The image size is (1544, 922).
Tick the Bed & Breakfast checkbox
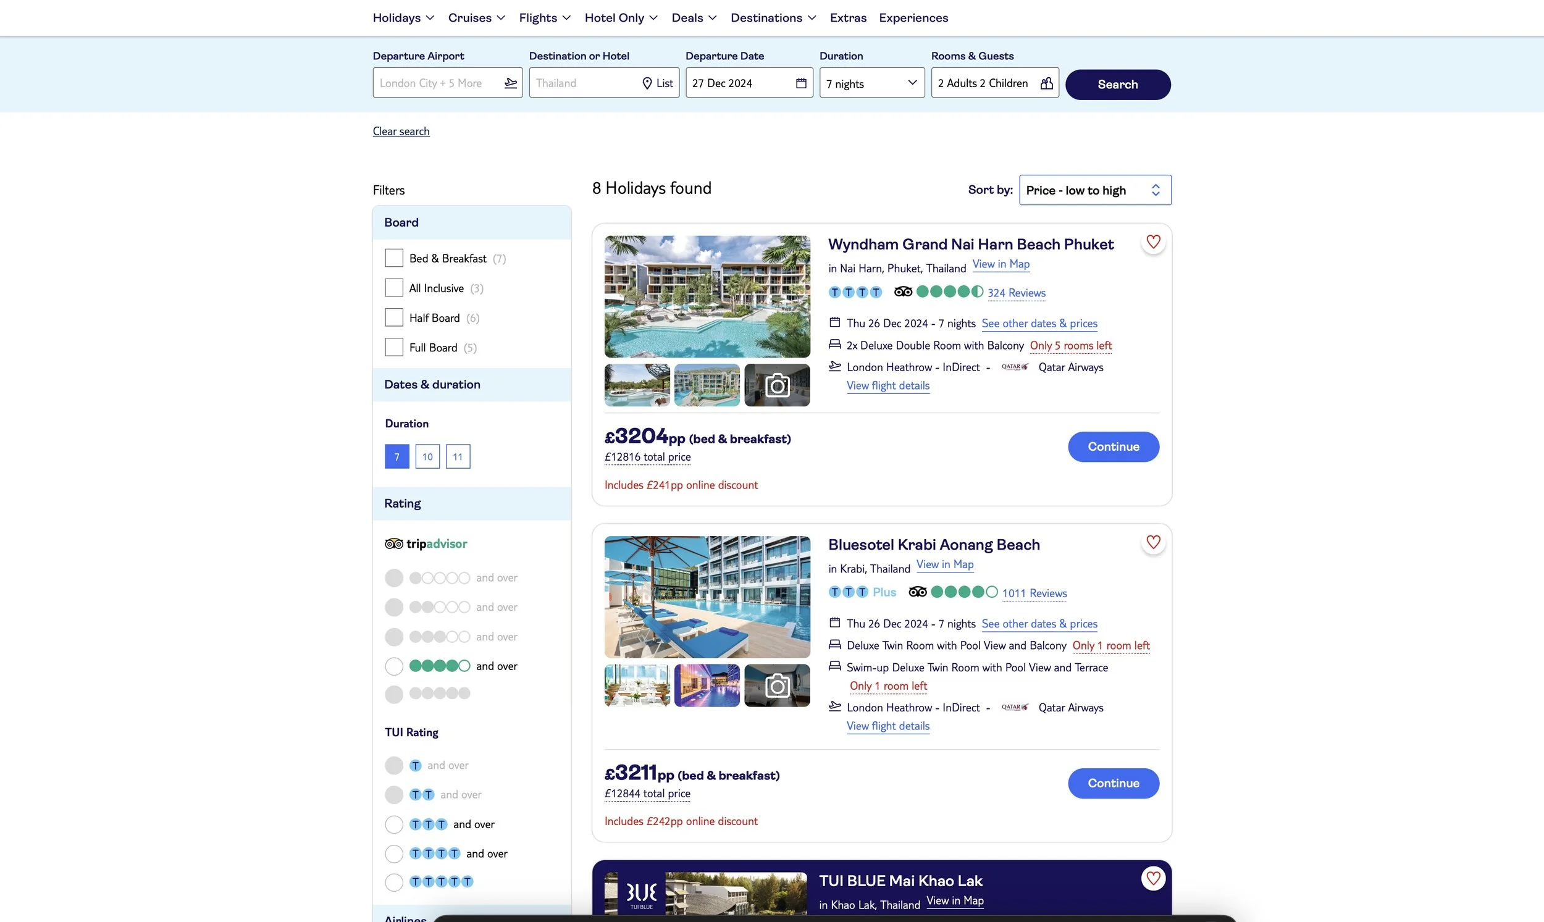pos(394,258)
